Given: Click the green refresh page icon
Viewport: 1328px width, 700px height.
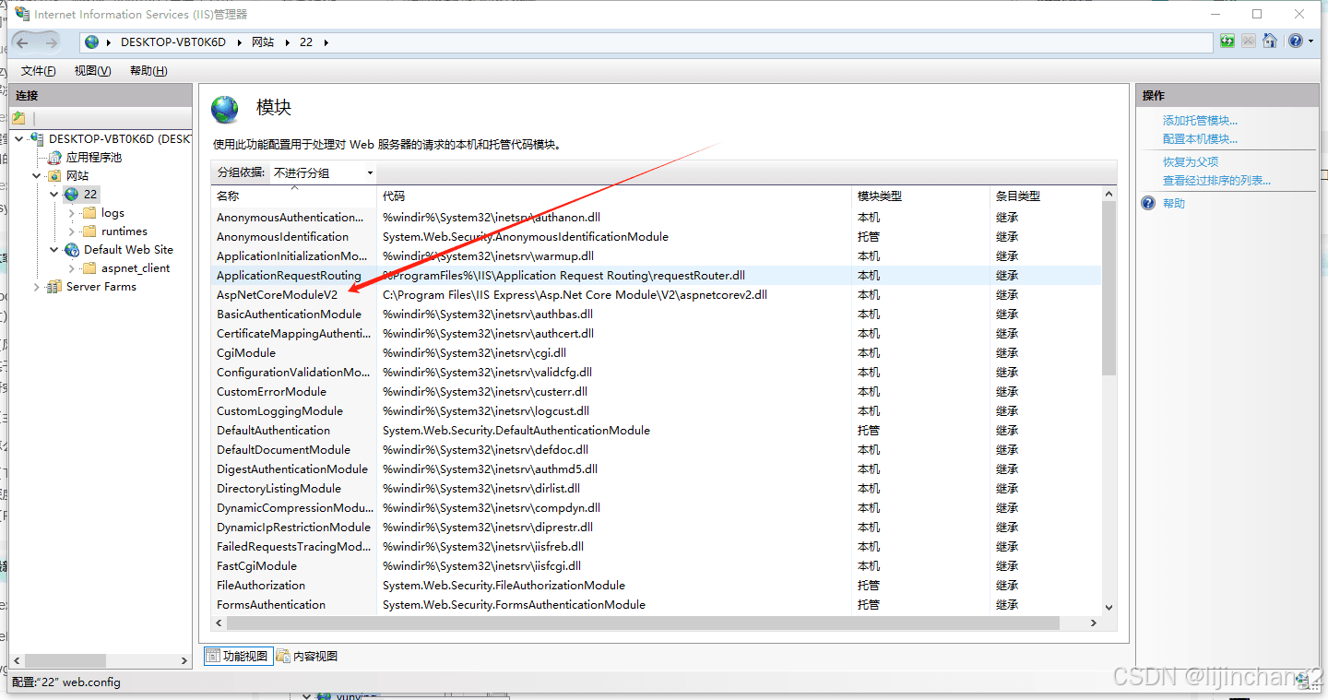Looking at the screenshot, I should point(1227,42).
